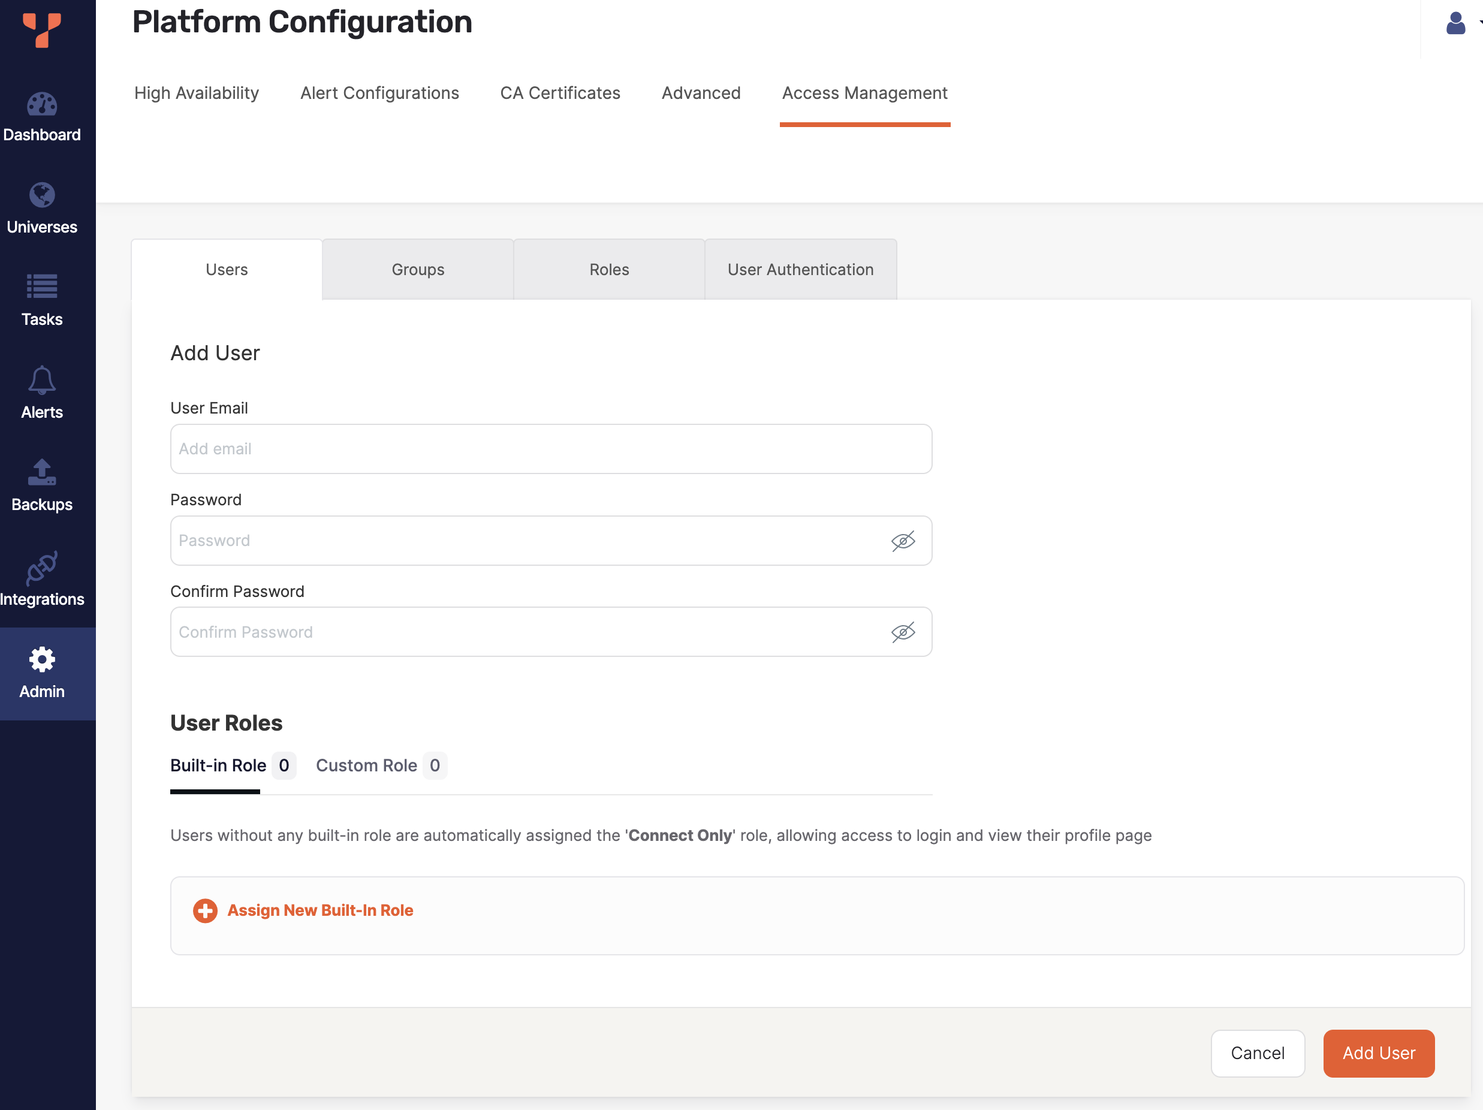The width and height of the screenshot is (1483, 1110).
Task: Switch to the Groups tab
Action: pyautogui.click(x=418, y=270)
